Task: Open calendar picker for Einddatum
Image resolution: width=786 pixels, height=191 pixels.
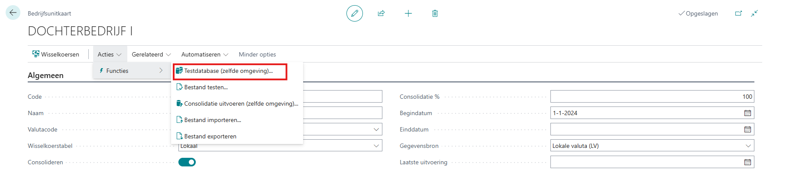Action: click(x=747, y=129)
